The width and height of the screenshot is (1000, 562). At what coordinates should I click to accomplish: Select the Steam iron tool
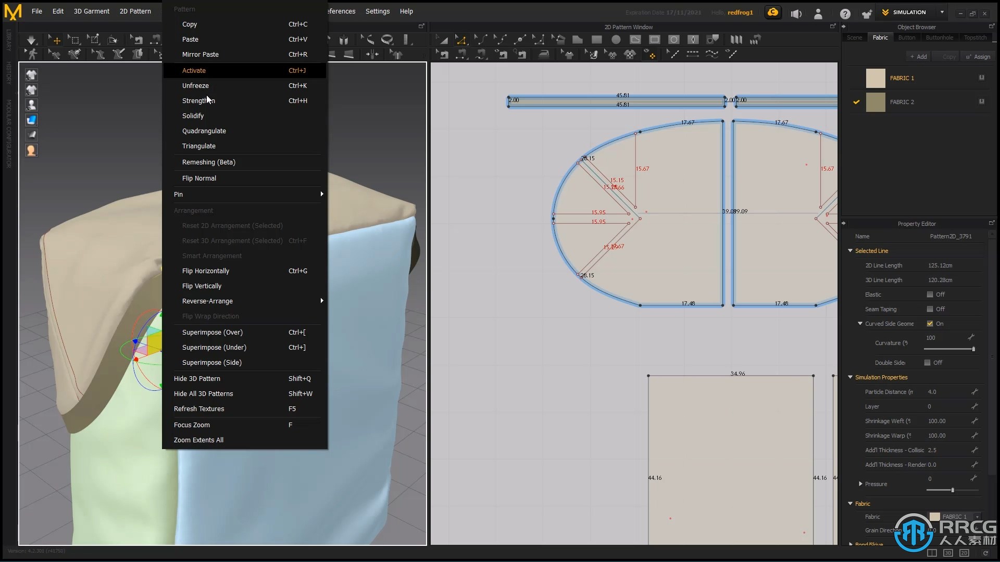coord(544,54)
